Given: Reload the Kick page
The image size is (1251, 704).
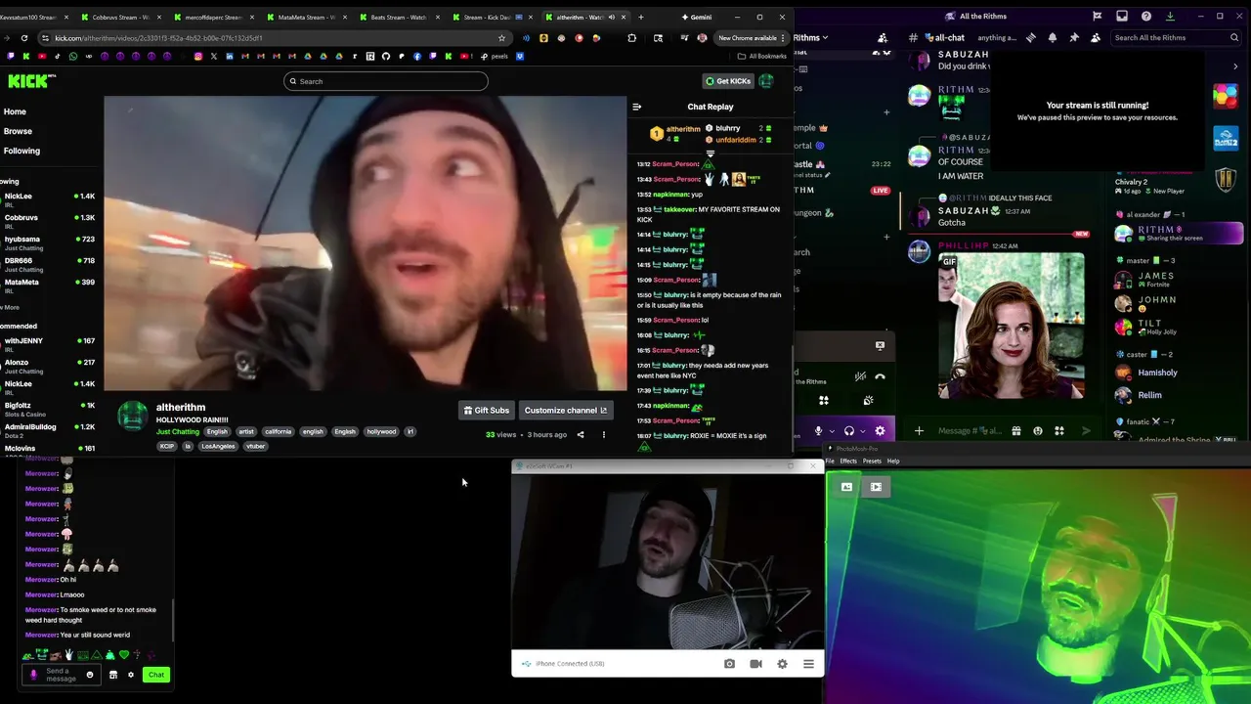Looking at the screenshot, I should coord(24,38).
